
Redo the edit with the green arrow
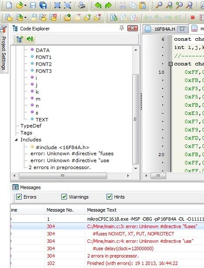point(108,6)
